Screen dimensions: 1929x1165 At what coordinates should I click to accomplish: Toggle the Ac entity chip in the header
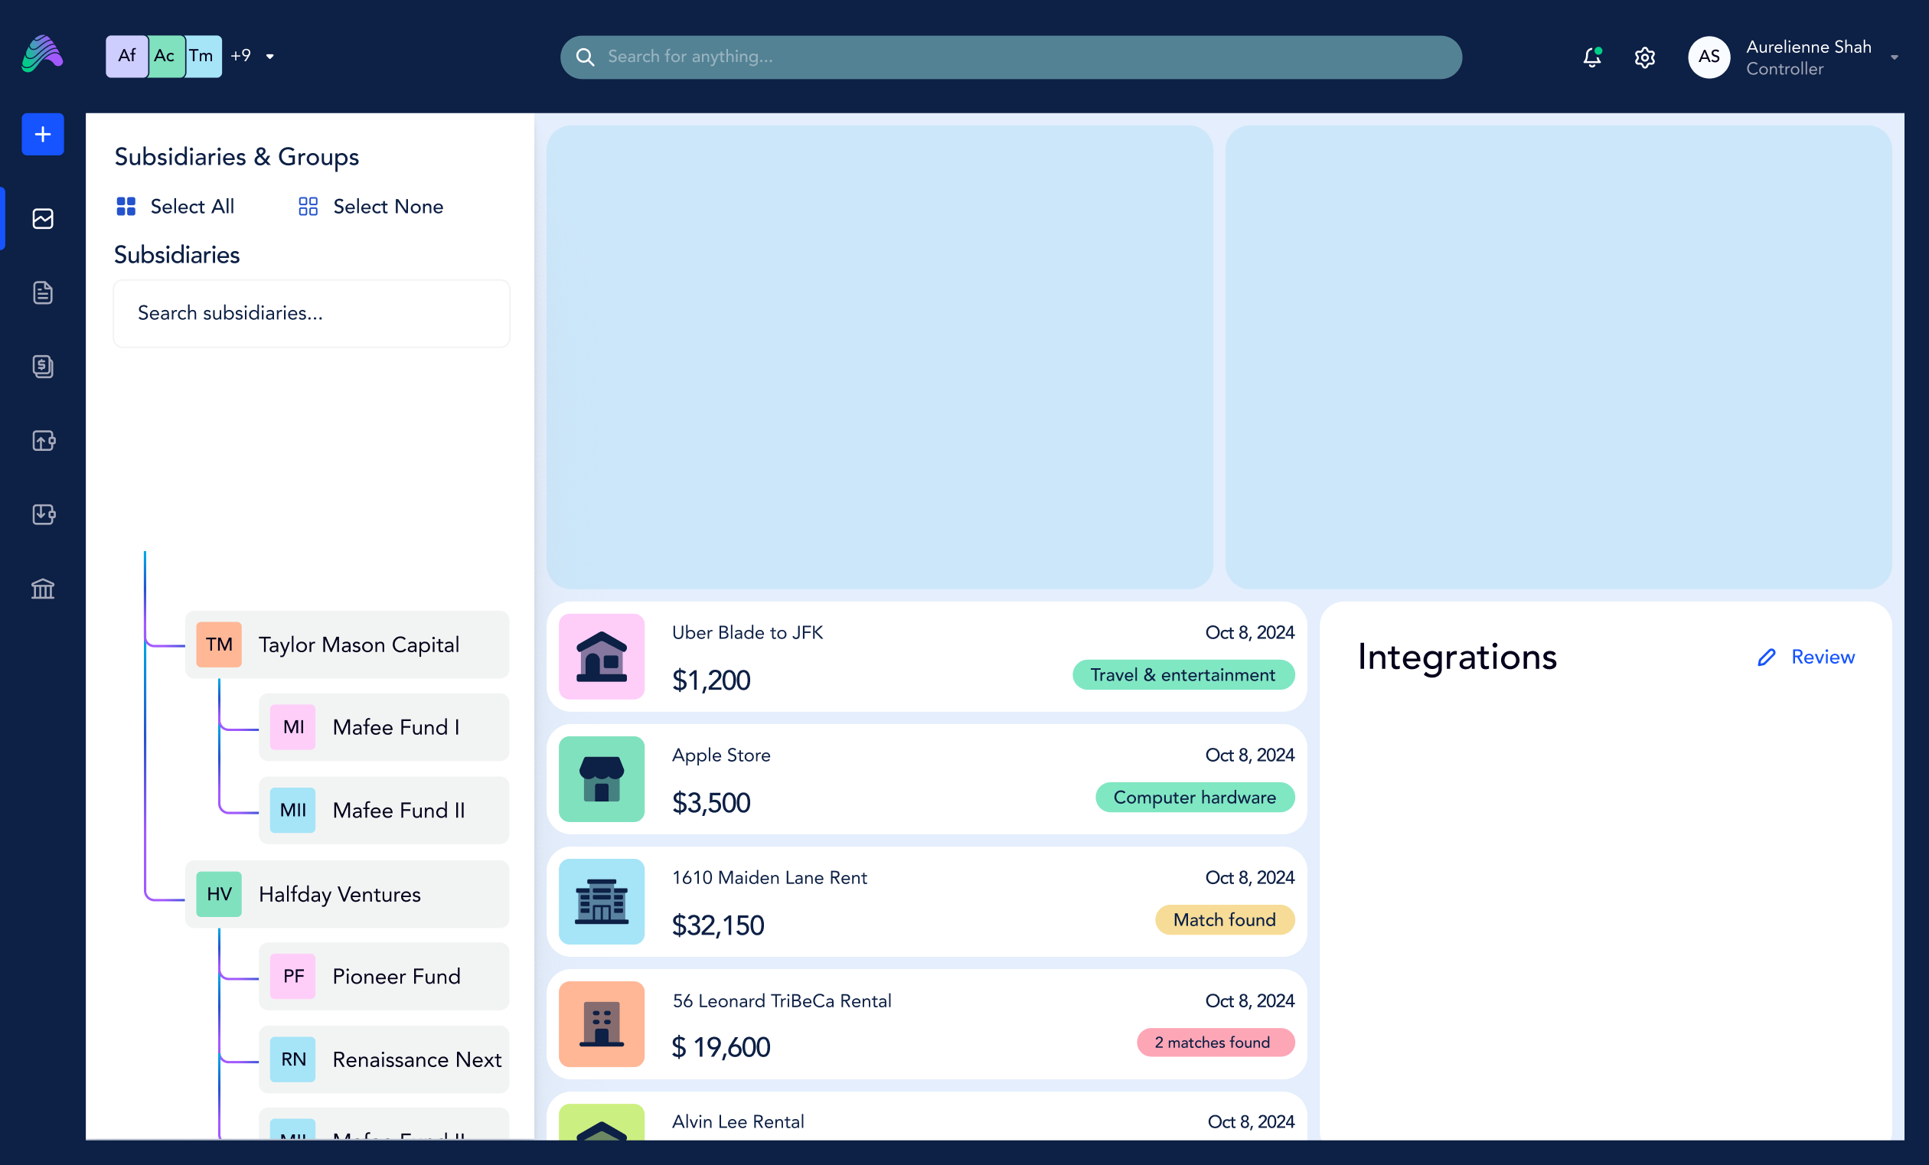(164, 56)
